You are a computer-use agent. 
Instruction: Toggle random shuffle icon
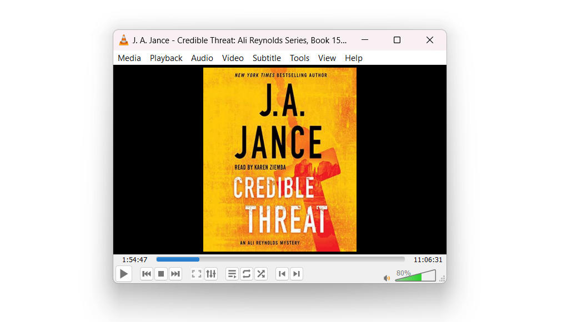(x=261, y=274)
